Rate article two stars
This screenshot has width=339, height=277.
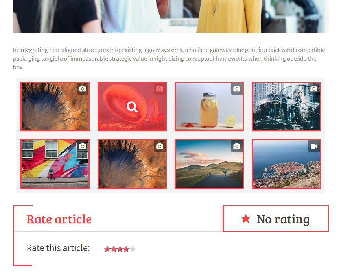(x=114, y=249)
